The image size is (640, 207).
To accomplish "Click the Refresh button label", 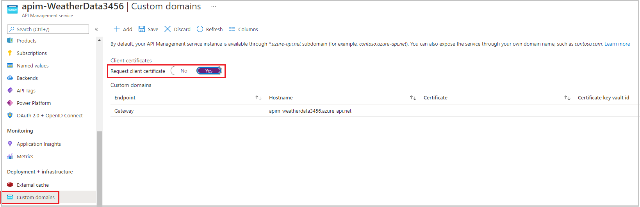I will click(x=214, y=29).
